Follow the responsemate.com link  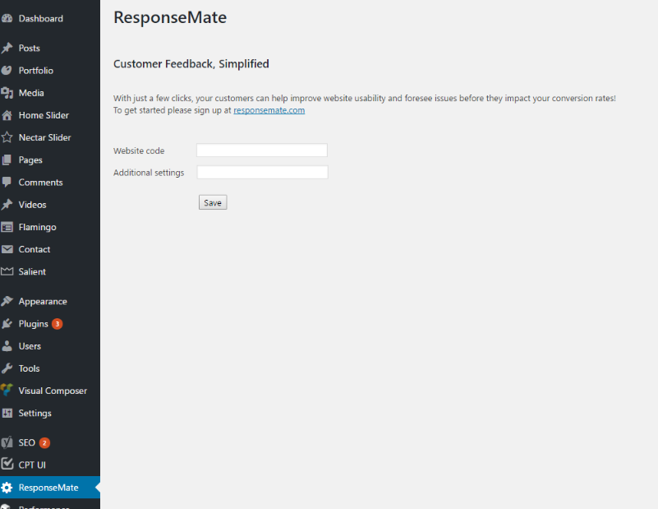[269, 110]
